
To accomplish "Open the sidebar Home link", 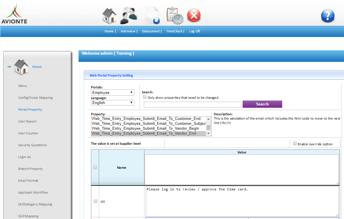I will click(x=37, y=67).
